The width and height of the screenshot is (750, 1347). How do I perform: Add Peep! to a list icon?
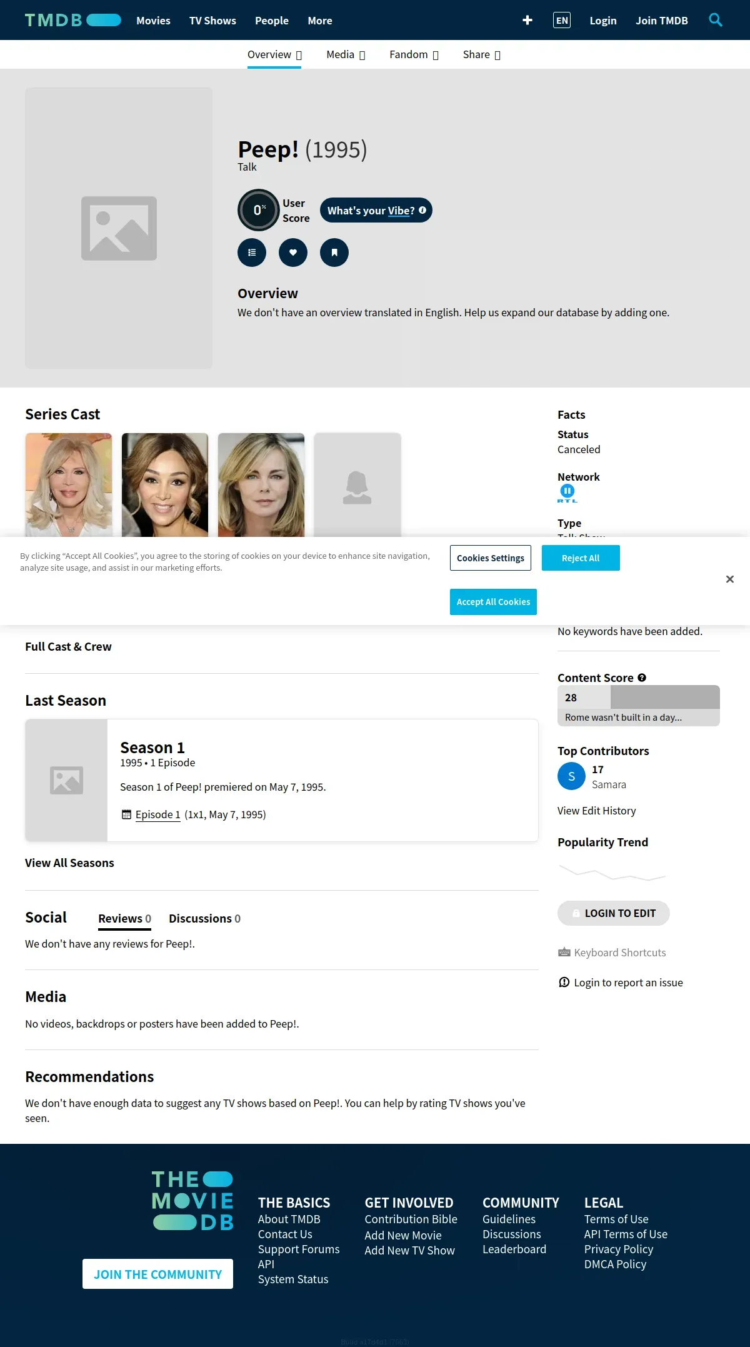pos(252,253)
